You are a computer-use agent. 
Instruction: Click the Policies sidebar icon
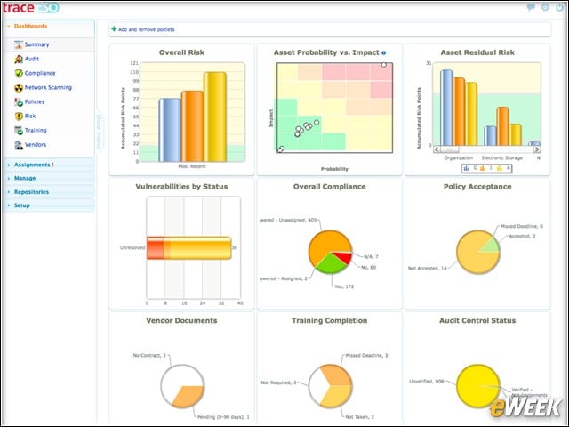tap(19, 102)
